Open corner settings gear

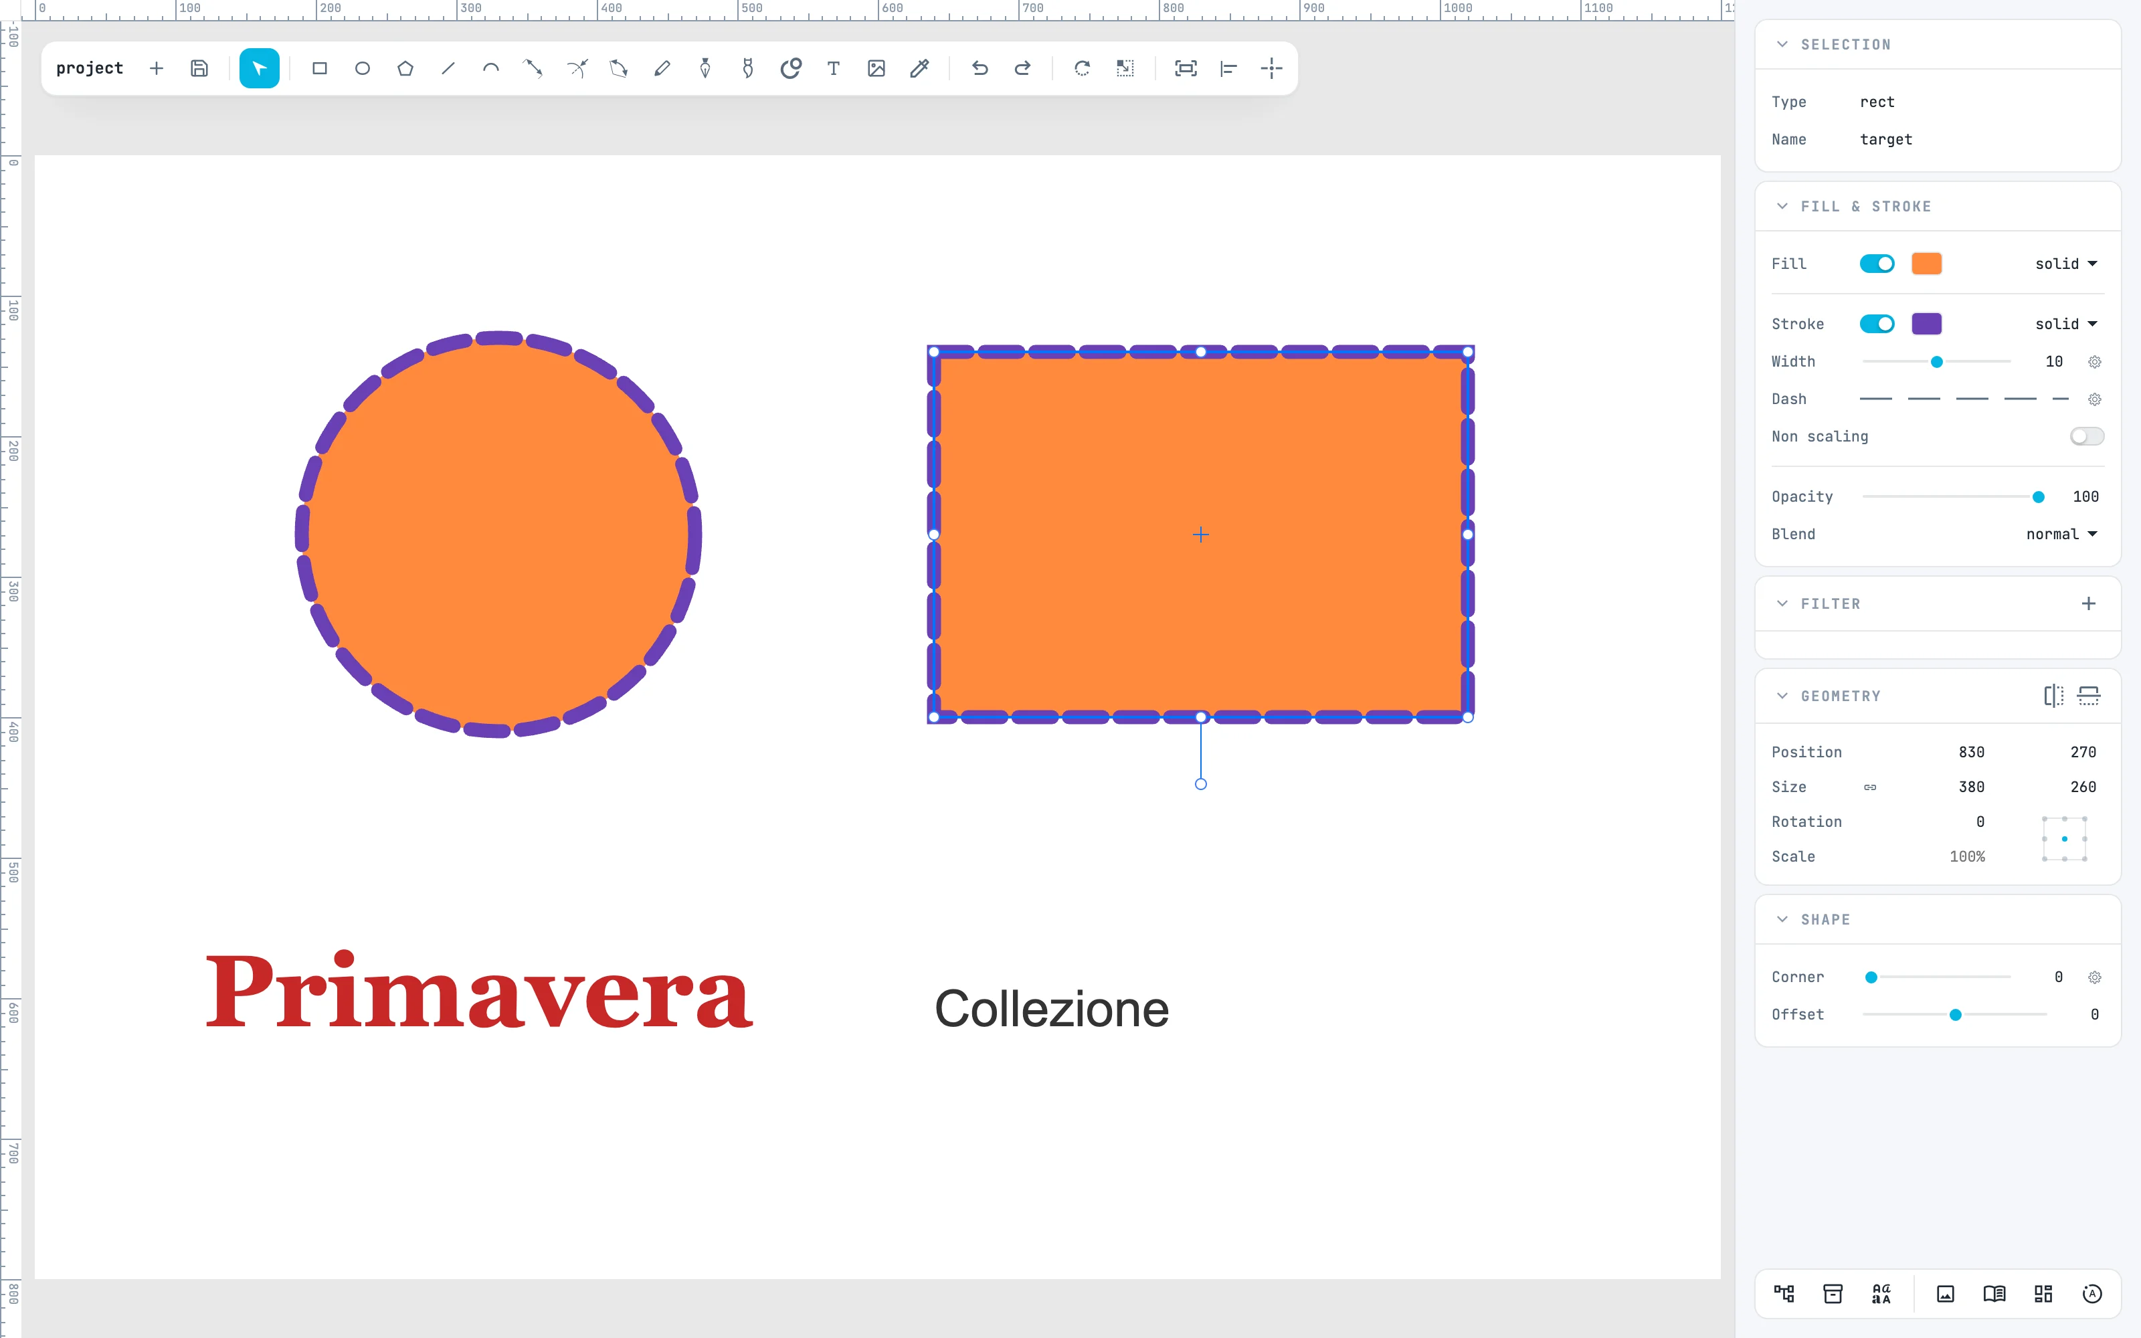click(2094, 977)
